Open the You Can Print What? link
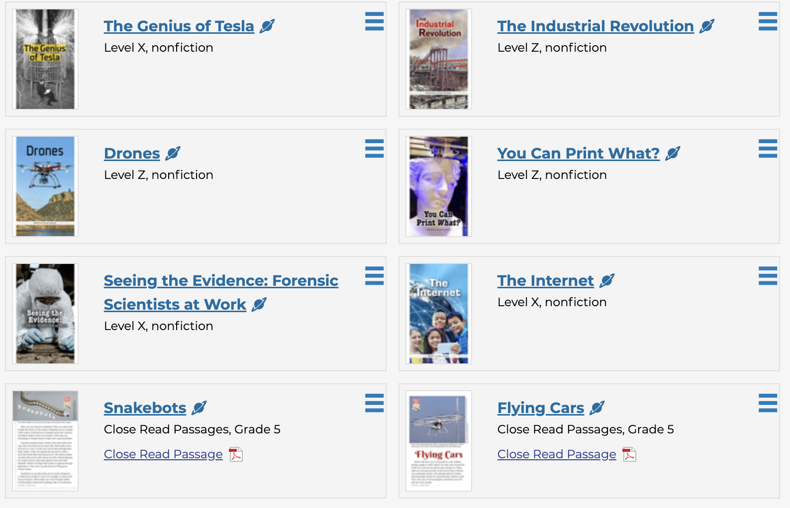This screenshot has width=790, height=508. (578, 153)
